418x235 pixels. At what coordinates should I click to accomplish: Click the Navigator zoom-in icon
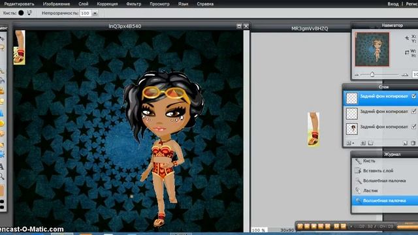(x=405, y=75)
